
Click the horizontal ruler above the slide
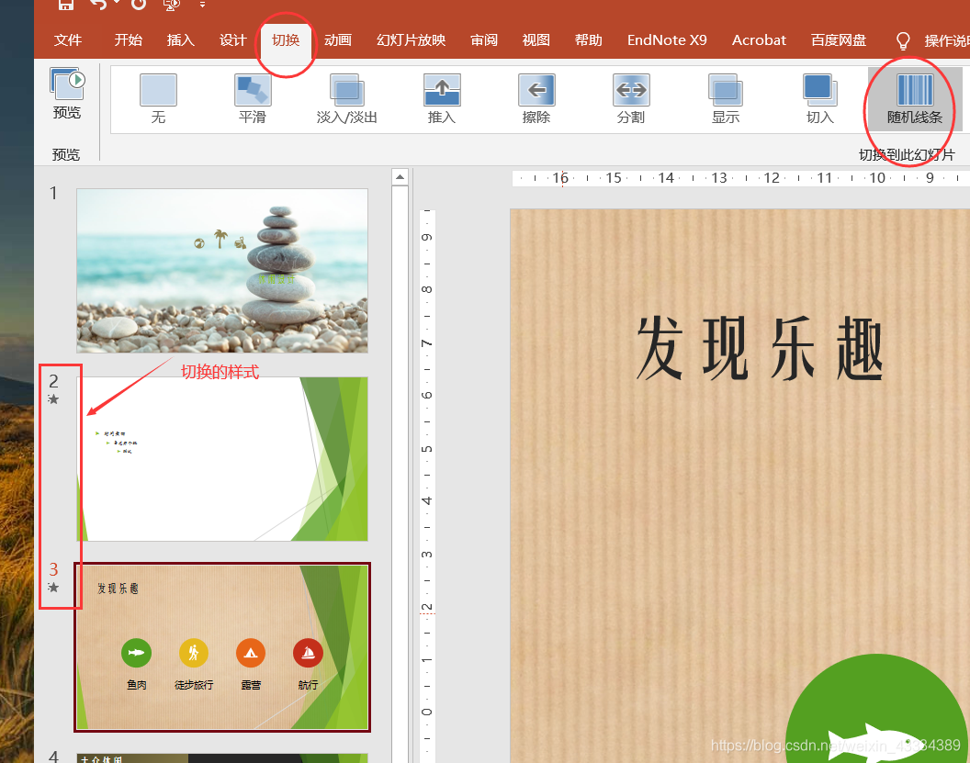coord(741,178)
